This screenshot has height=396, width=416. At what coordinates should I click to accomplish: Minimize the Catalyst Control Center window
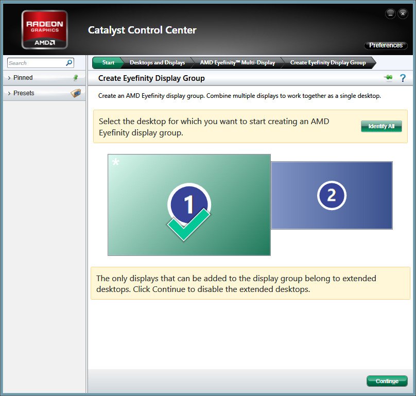point(391,14)
